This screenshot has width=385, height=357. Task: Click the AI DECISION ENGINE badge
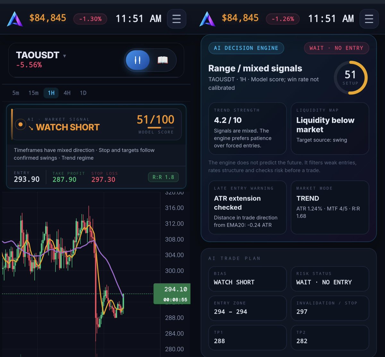(246, 48)
